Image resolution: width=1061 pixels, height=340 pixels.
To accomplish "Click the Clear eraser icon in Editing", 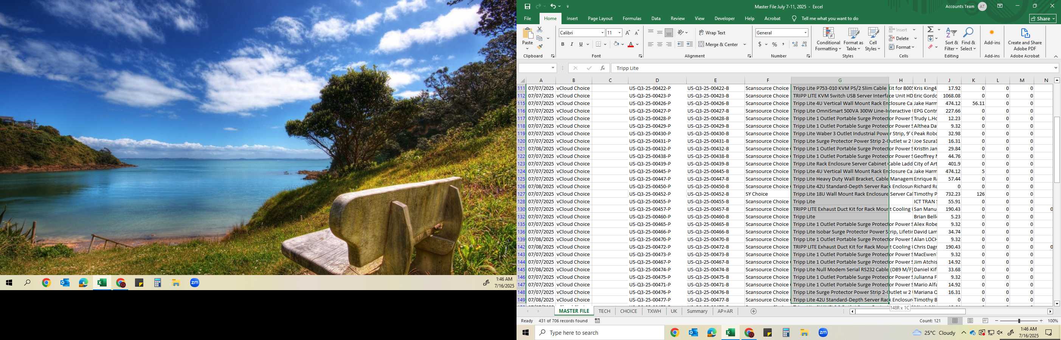I will click(x=931, y=47).
